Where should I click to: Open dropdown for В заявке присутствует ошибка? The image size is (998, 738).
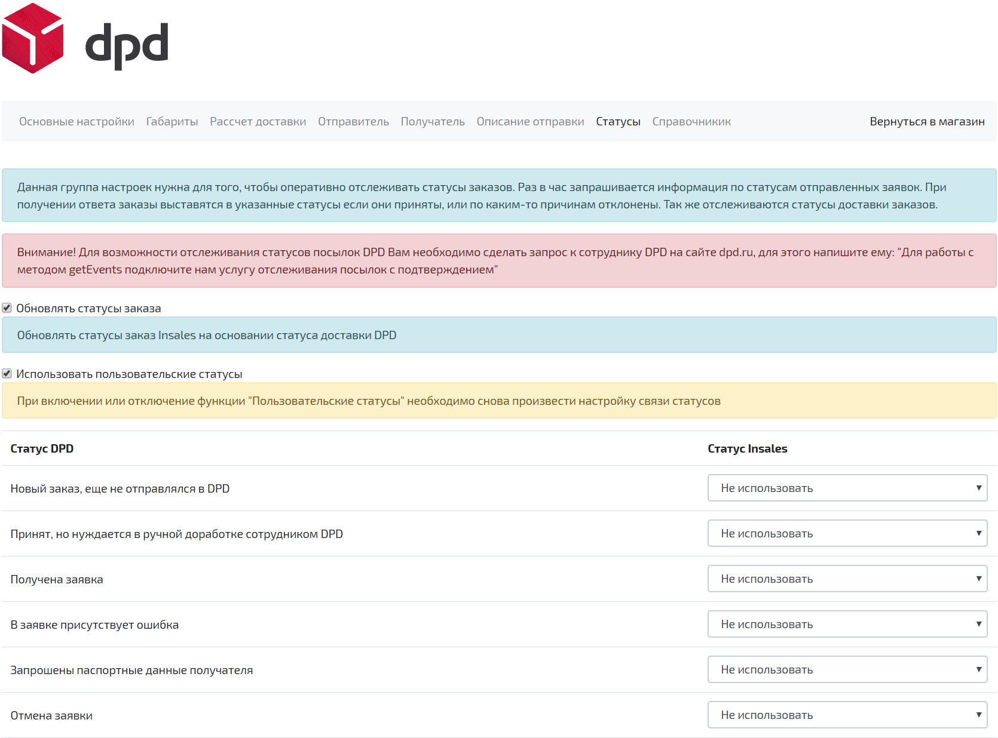(847, 624)
